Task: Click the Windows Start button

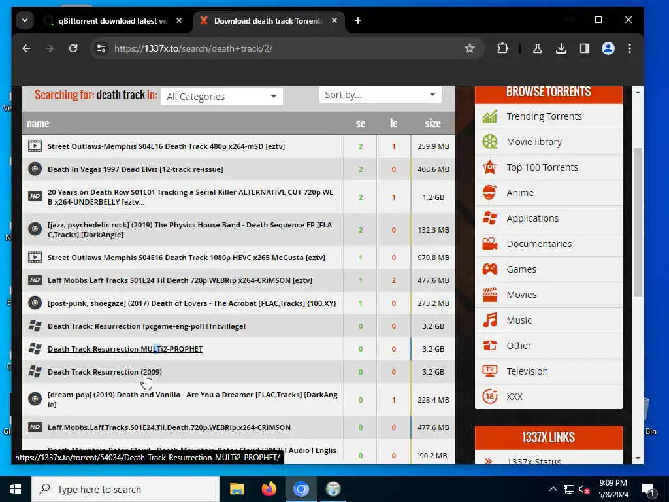Action: [x=16, y=489]
